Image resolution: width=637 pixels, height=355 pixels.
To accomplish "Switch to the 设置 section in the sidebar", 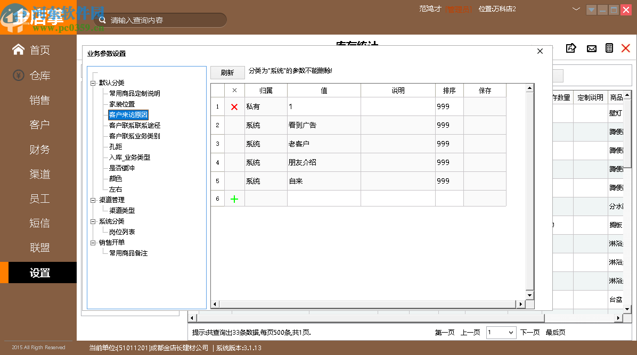I will pyautogui.click(x=39, y=272).
